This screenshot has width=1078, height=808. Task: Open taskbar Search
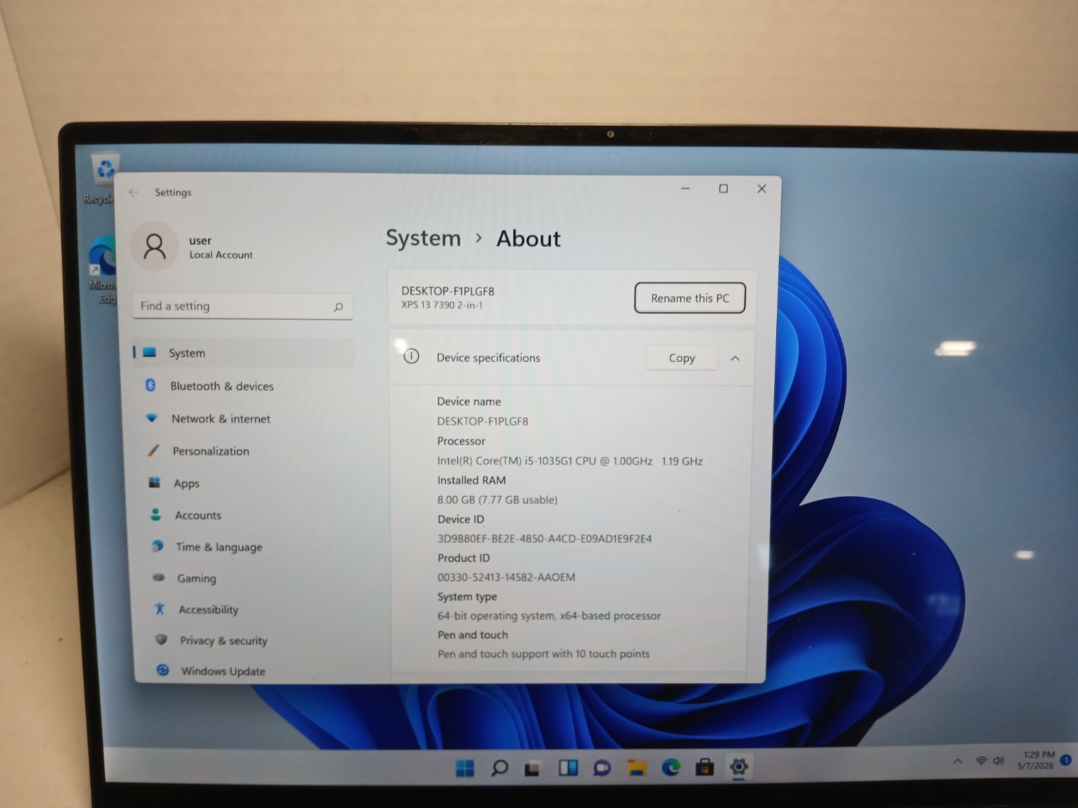pyautogui.click(x=499, y=768)
